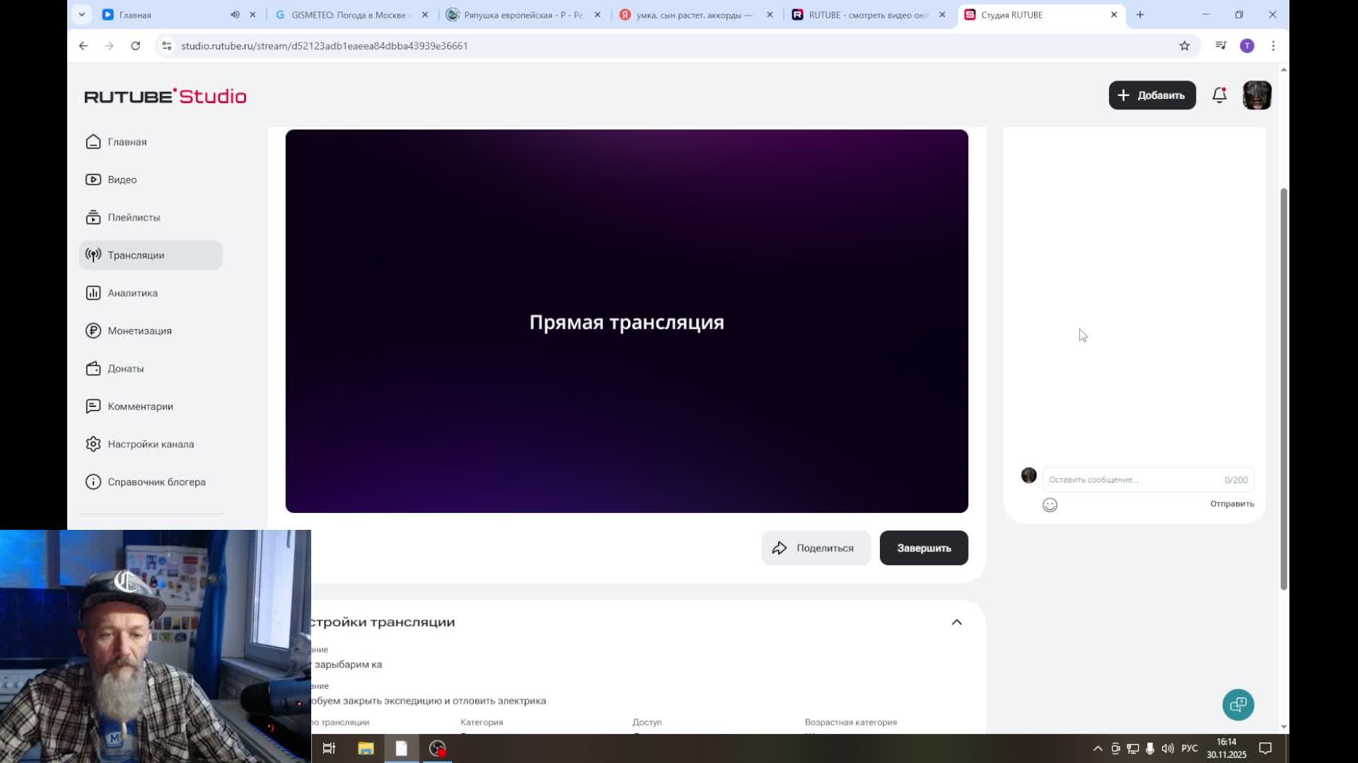Open Настройки канала in the sidebar

150,444
